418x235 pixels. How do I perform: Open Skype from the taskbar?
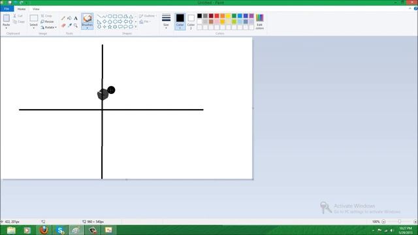[x=60, y=230]
